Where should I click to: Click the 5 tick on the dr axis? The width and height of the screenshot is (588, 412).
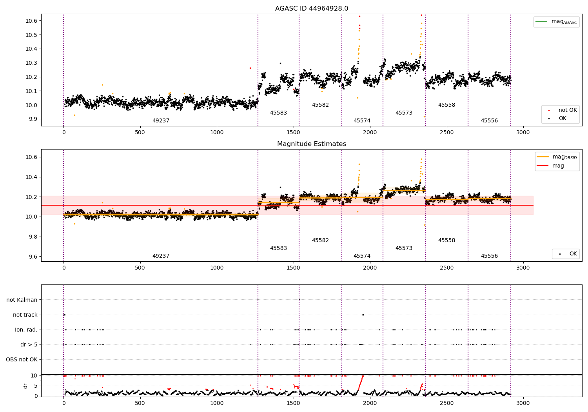(36, 386)
